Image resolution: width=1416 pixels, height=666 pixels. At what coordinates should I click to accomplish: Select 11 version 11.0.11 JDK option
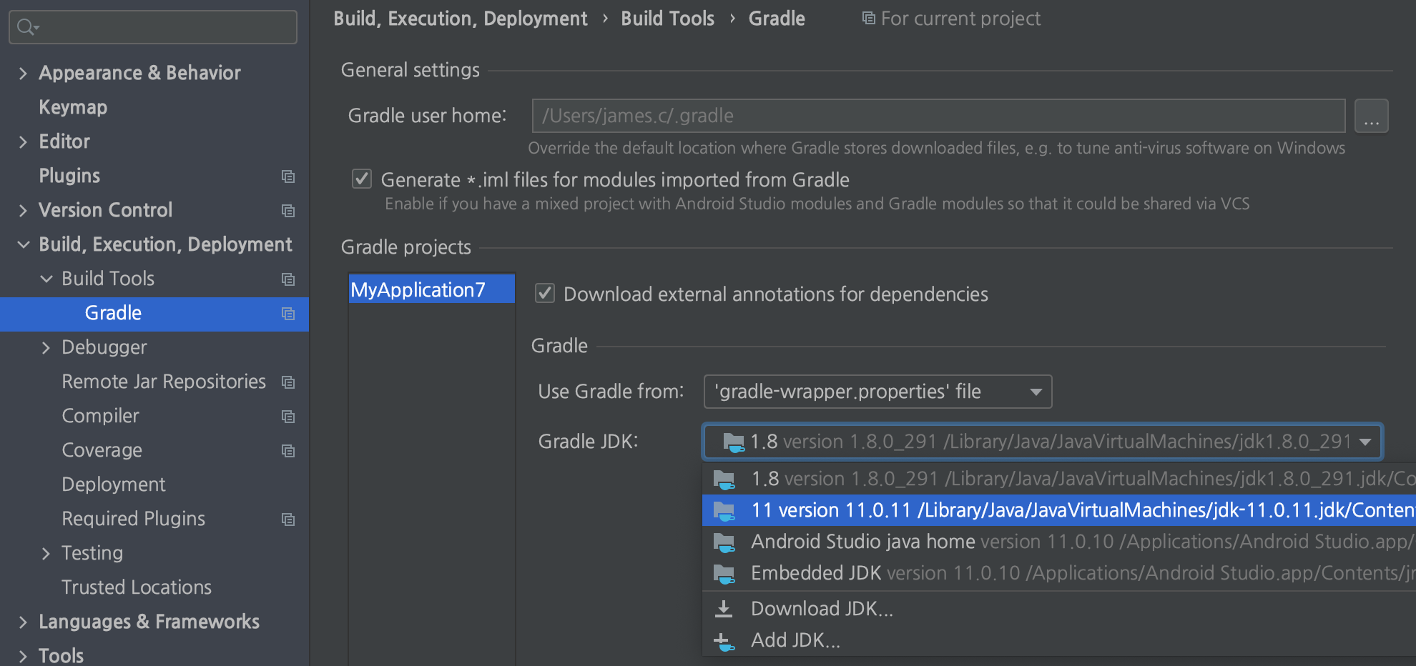(1058, 510)
